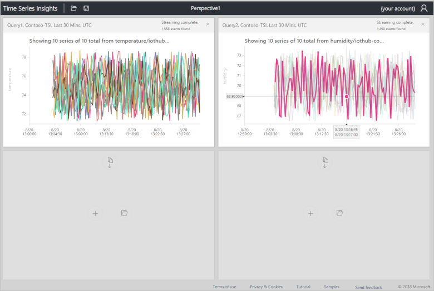Screen dimensions: 434x291
Task: Click the highlighted data point on humidity chart
Action: (347, 96)
